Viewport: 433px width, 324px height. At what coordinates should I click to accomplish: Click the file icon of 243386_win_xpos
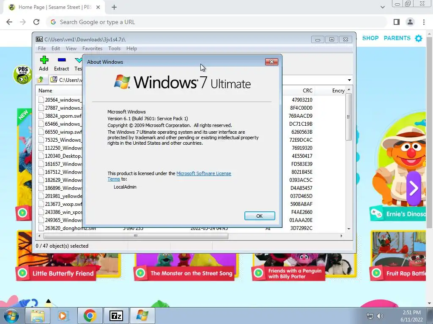41,212
